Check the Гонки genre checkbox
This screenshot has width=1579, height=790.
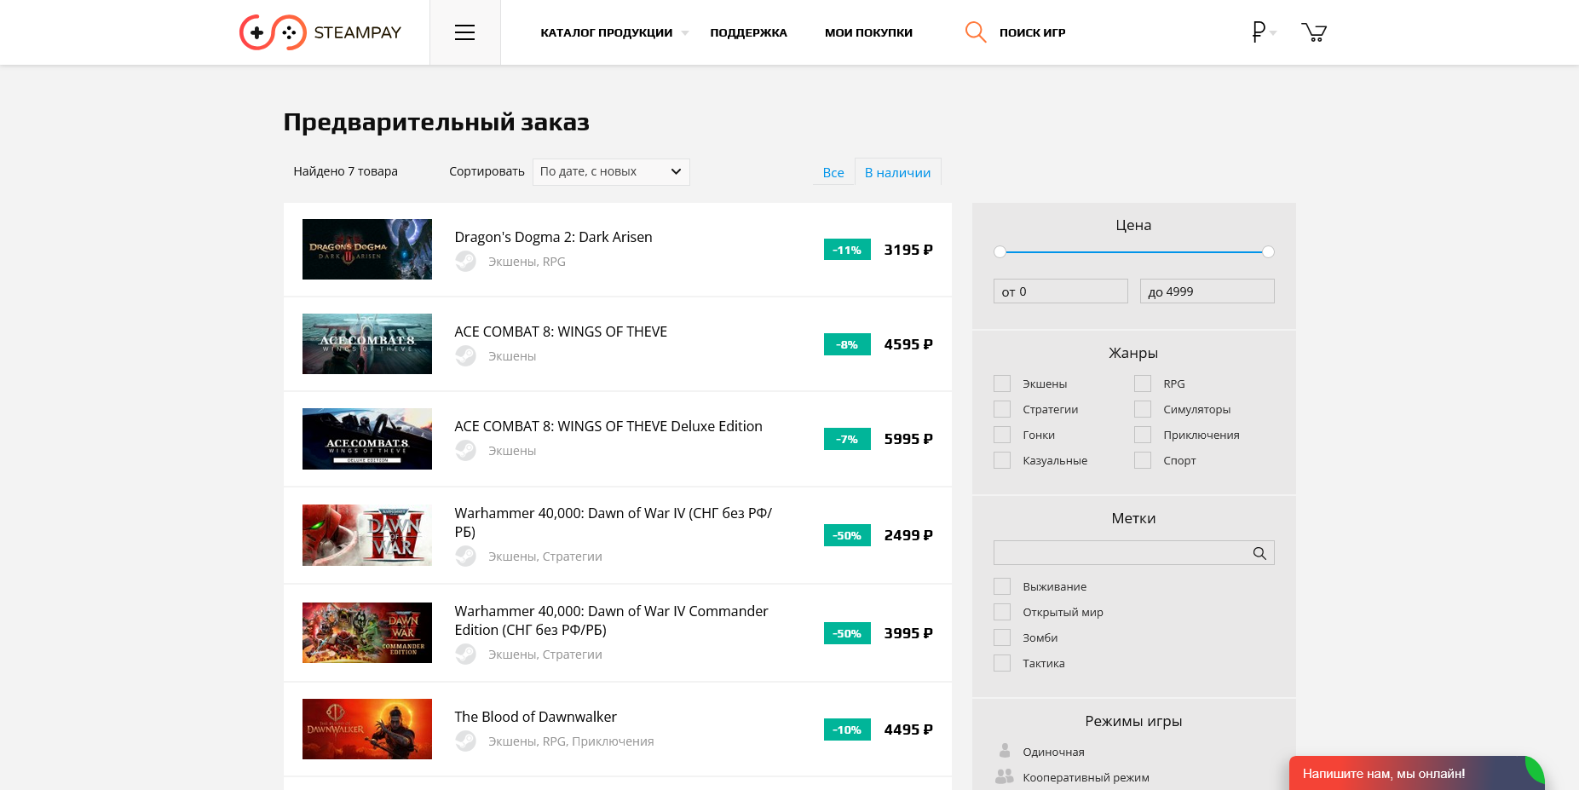pos(1002,435)
